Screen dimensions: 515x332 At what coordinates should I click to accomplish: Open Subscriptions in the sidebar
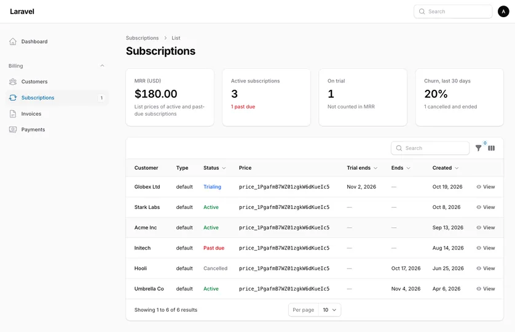57,98
